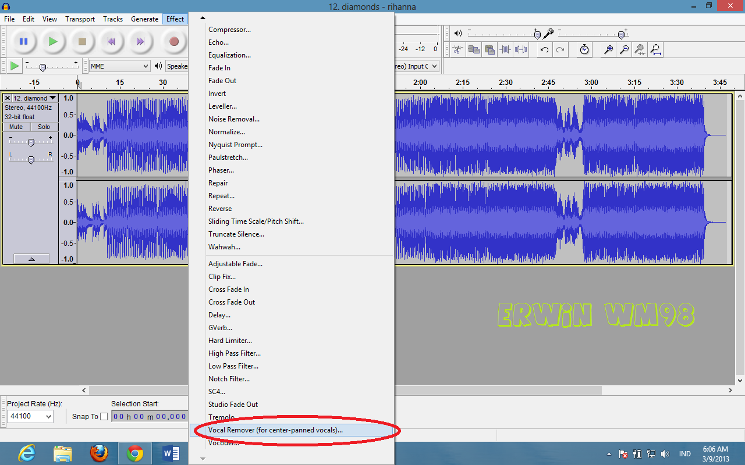Open the Input channels dropdown

[x=417, y=66]
